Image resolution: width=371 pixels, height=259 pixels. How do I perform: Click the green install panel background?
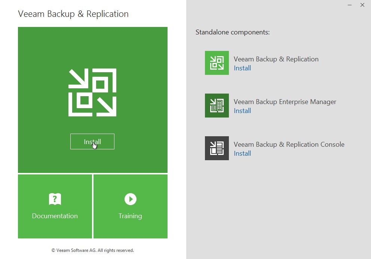[x=92, y=41]
